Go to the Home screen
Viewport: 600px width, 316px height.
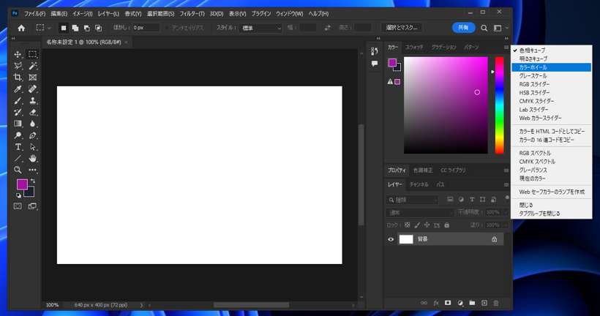click(x=21, y=28)
